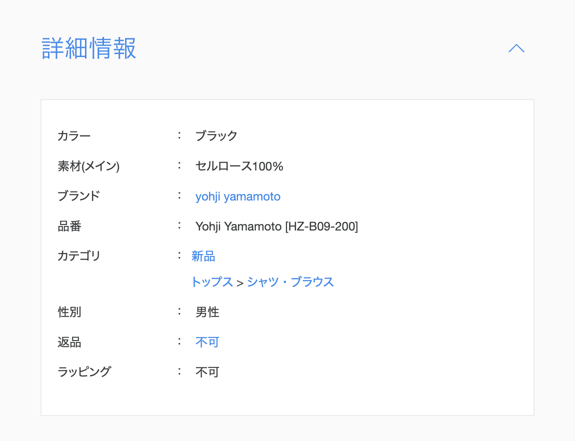
Task: Click the Yohji Yamamoto [HZ-B09-200] product number
Action: pos(276,226)
